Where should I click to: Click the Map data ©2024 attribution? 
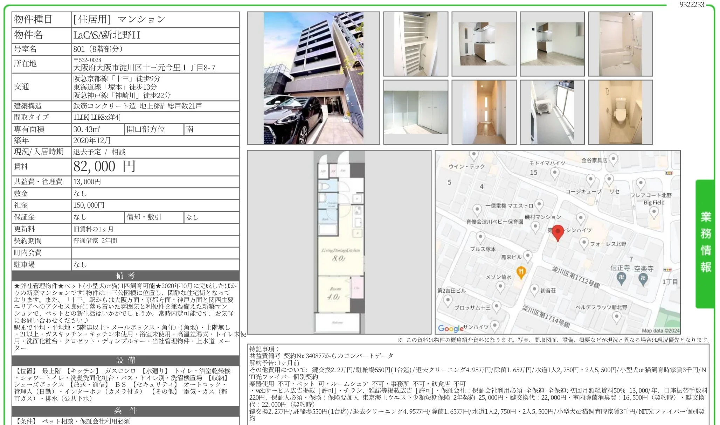660,330
